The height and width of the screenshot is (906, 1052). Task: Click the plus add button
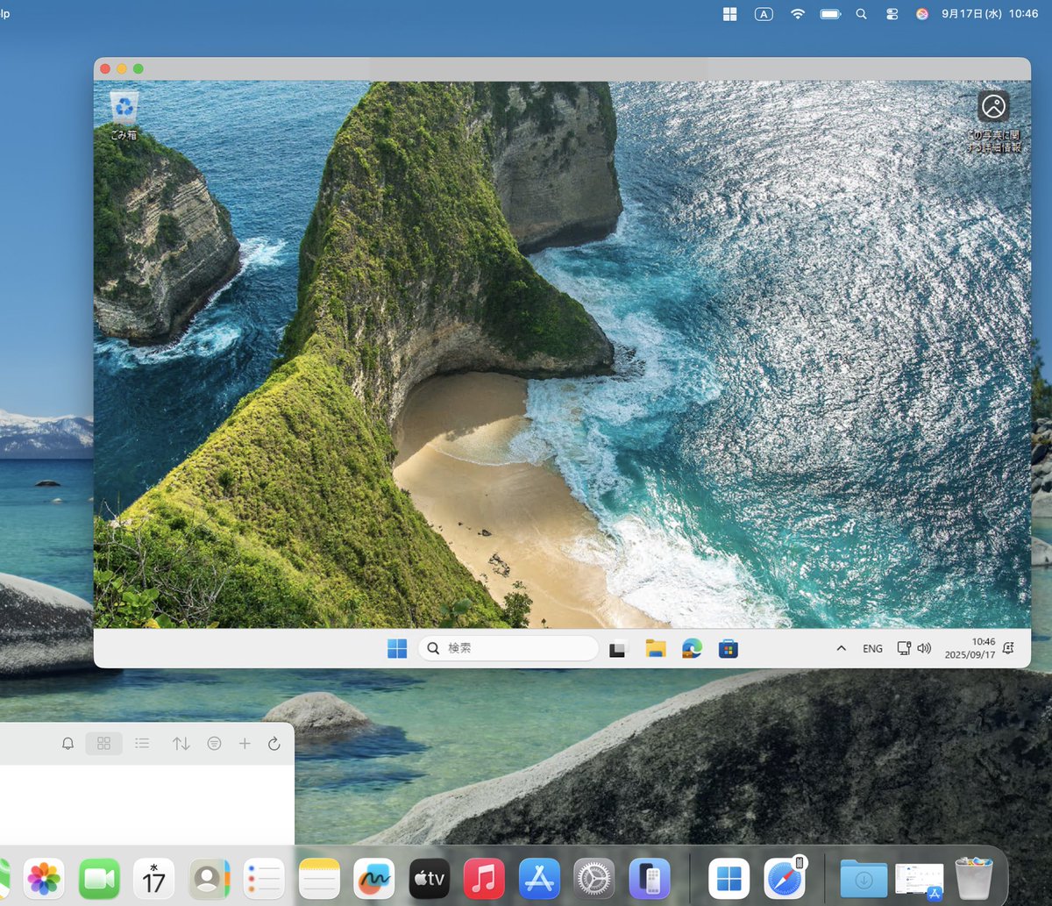[245, 744]
